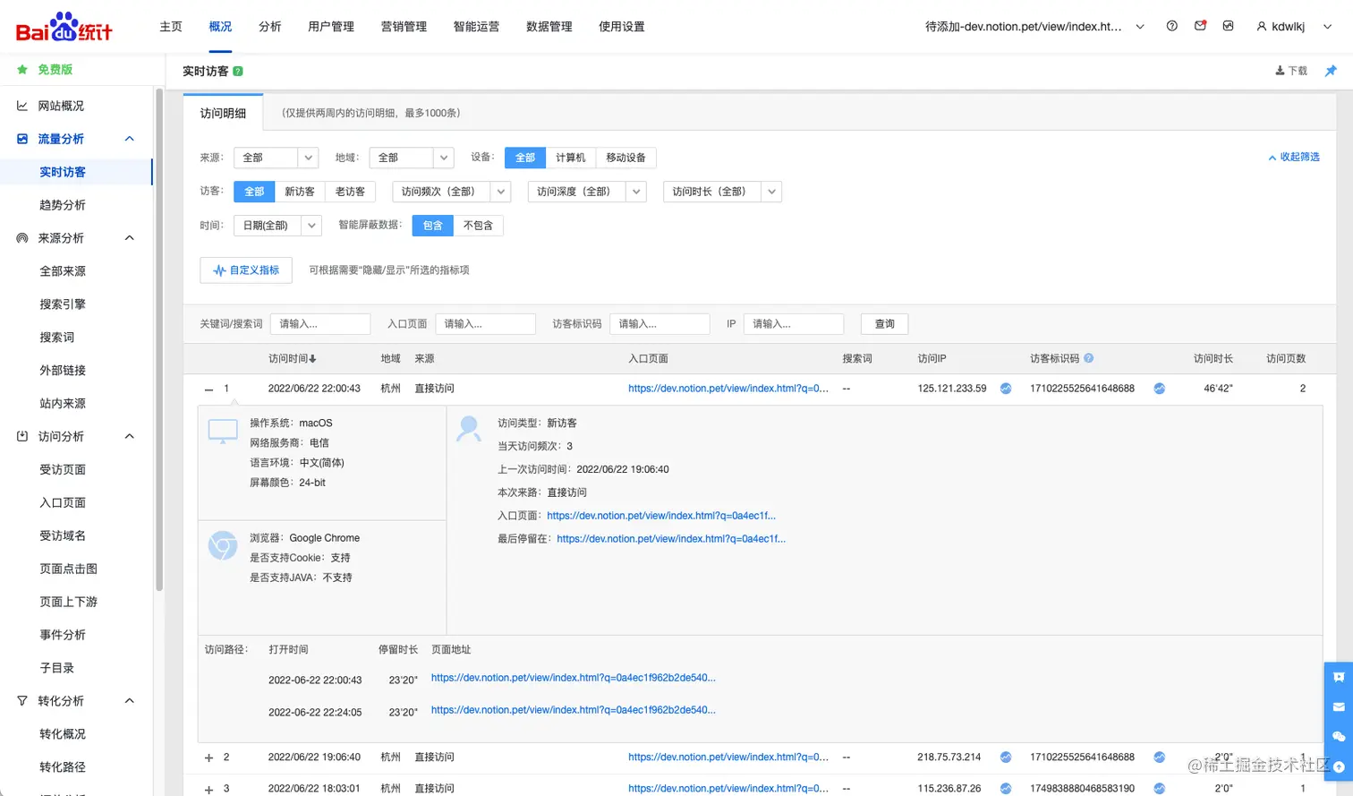Select 全部 device filter
The image size is (1353, 796).
525,158
